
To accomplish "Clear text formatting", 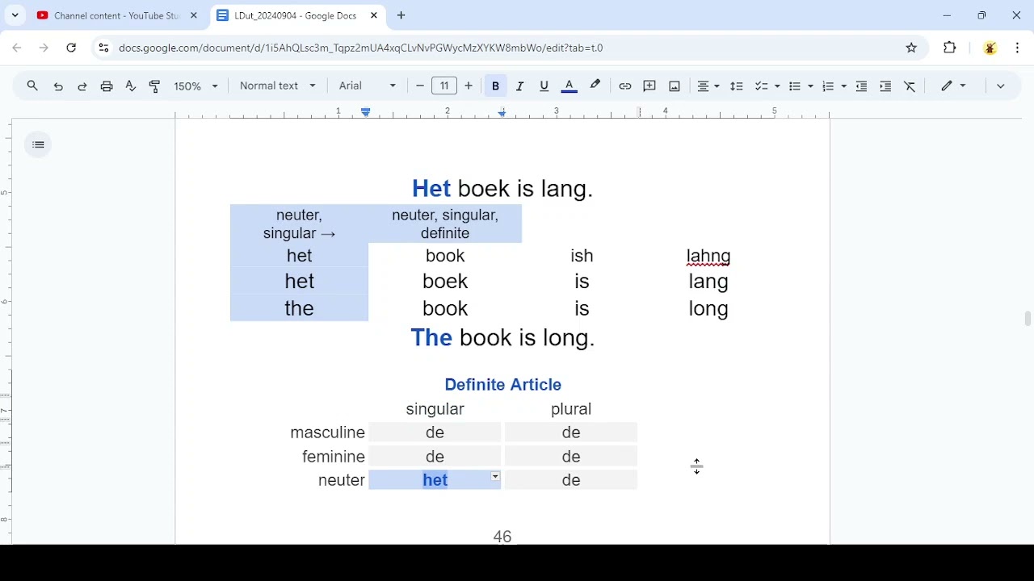I will click(x=910, y=86).
